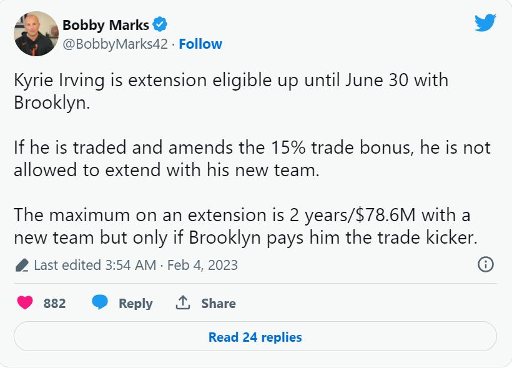Click the paragraph mentioning 2 years/$78.6M
This screenshot has width=512, height=368.
[x=242, y=226]
